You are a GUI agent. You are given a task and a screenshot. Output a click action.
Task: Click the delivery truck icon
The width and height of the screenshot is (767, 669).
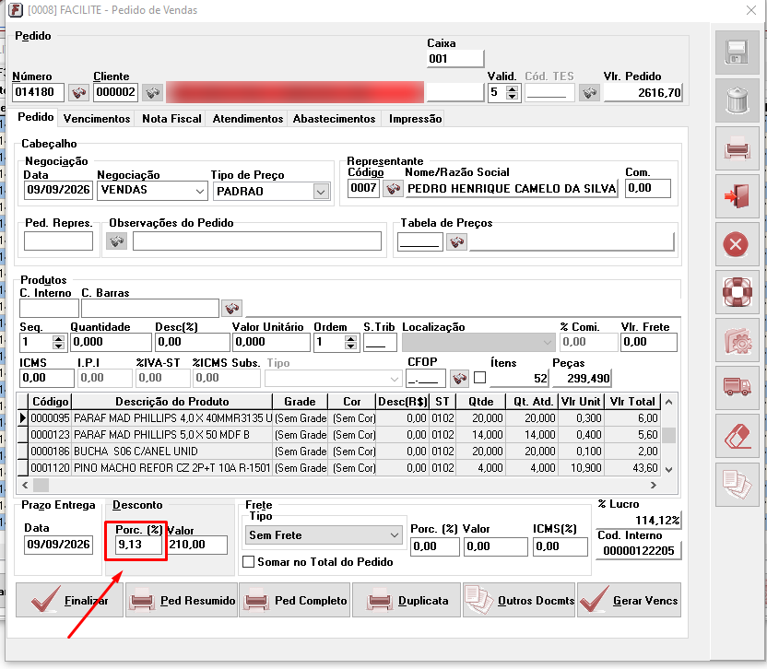(x=737, y=388)
